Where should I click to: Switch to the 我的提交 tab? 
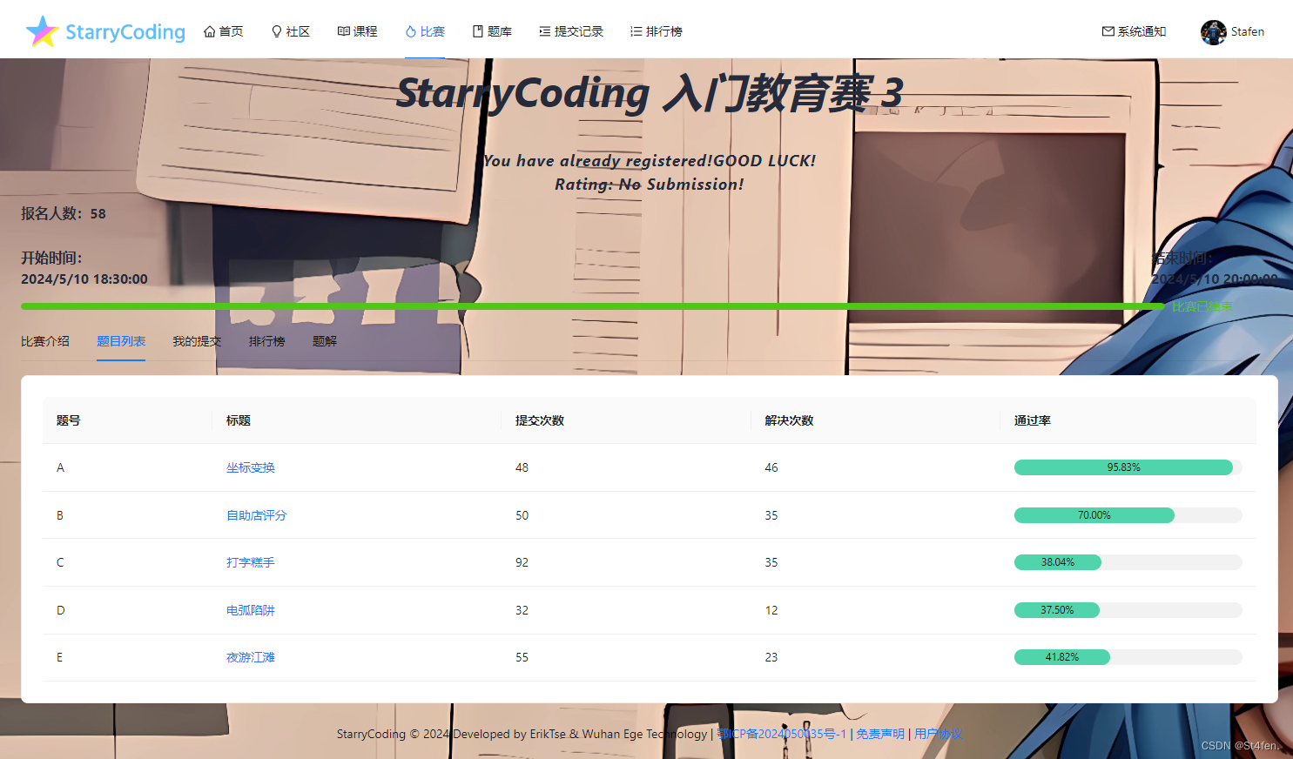click(x=197, y=341)
